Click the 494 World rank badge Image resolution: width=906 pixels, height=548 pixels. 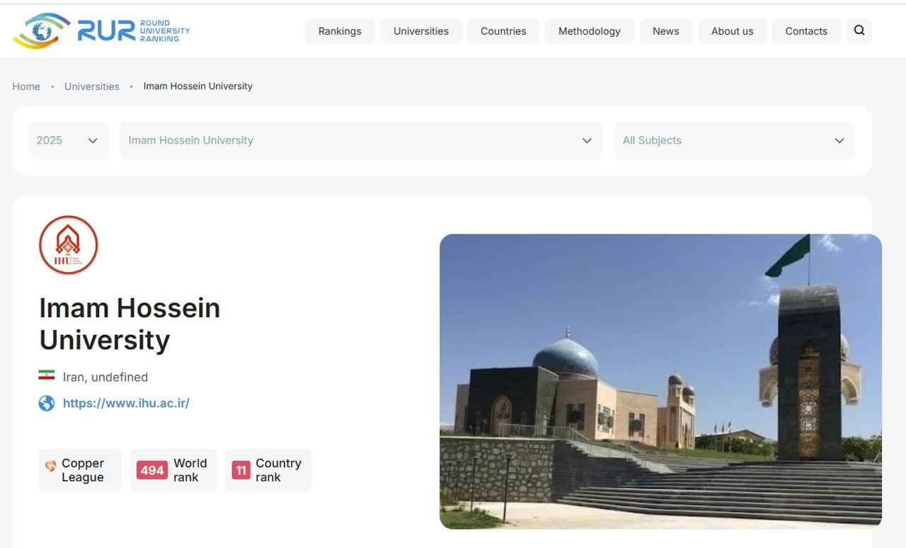pos(150,469)
